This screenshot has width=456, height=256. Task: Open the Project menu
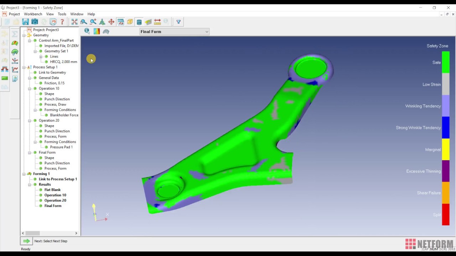coord(14,14)
